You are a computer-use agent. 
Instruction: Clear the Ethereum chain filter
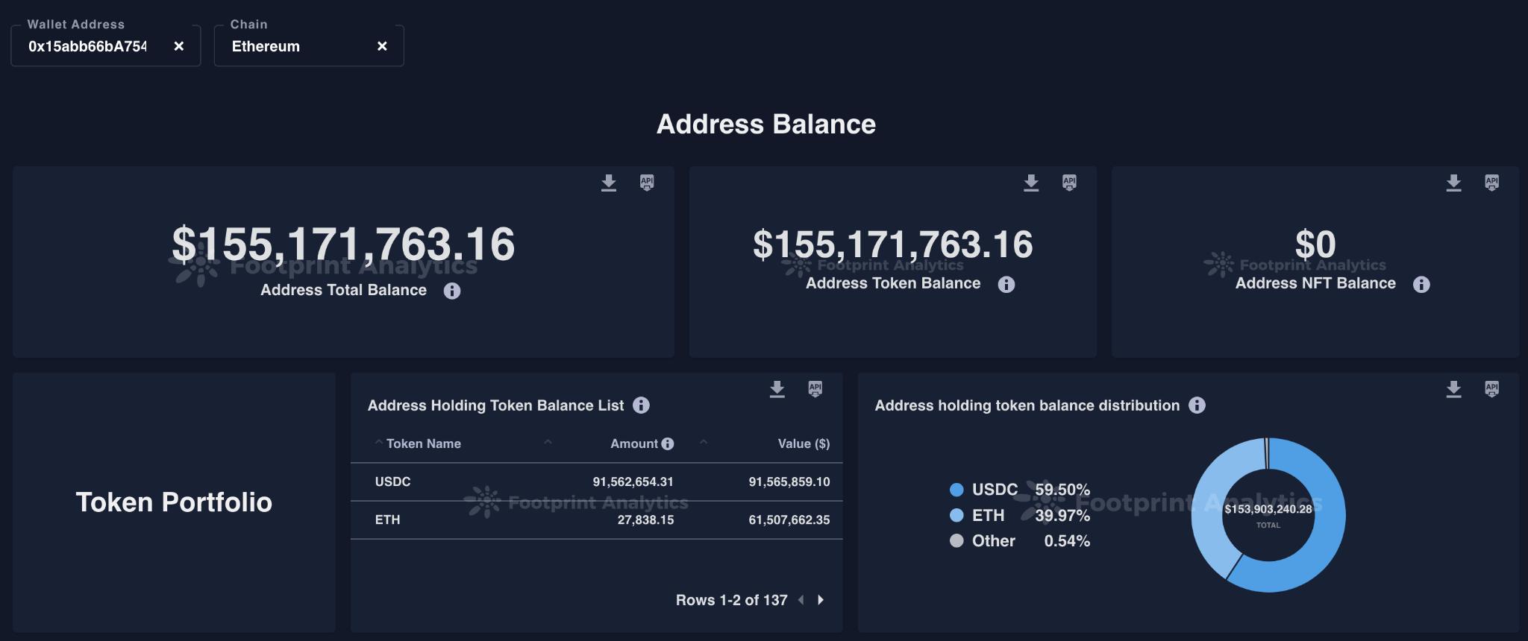[382, 46]
